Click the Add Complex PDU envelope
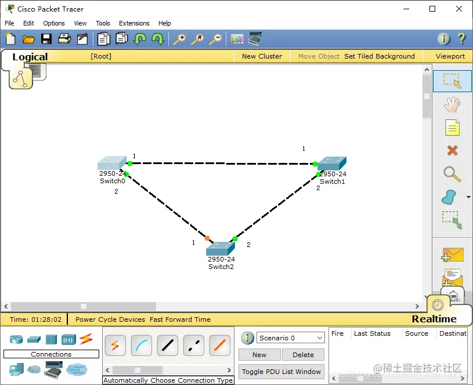This screenshot has height=385, width=473. (x=452, y=277)
